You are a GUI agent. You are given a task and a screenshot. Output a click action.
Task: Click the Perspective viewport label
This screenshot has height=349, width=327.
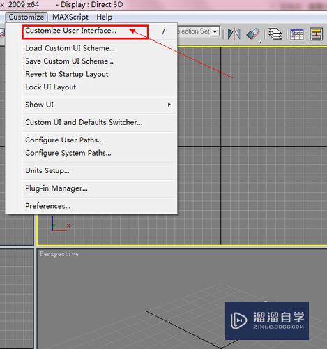[x=59, y=254]
